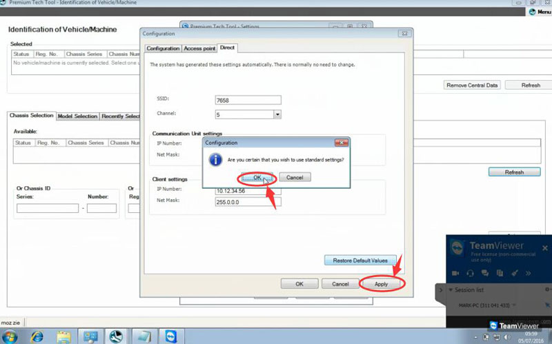Open chat in TeamViewer panel
Screen dimensions: 552x344
pyautogui.click(x=485, y=273)
